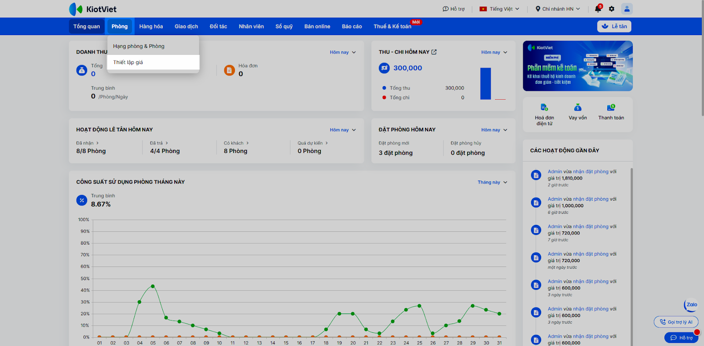Expand the Tháng này period dropdown
The image size is (704, 346).
pos(492,182)
